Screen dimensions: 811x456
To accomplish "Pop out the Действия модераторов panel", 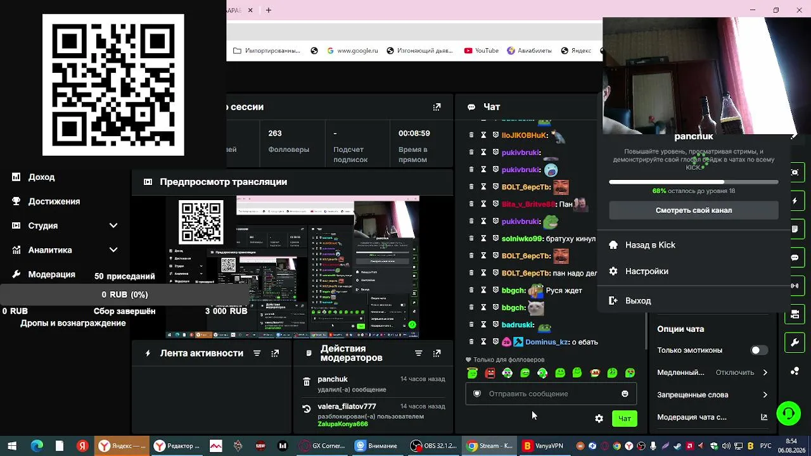I will coord(437,353).
